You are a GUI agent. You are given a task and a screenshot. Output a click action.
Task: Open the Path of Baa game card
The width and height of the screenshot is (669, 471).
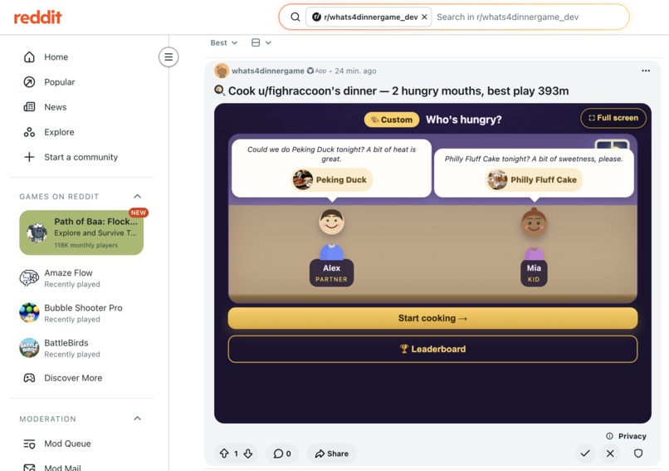81,233
